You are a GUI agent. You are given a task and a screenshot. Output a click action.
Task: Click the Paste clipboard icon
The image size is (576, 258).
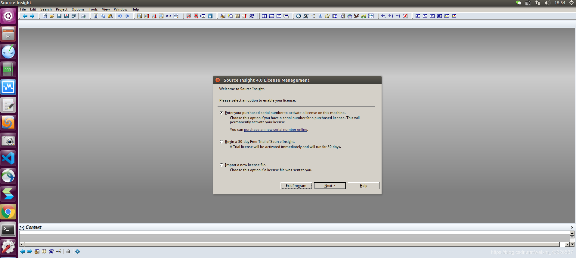click(x=110, y=16)
